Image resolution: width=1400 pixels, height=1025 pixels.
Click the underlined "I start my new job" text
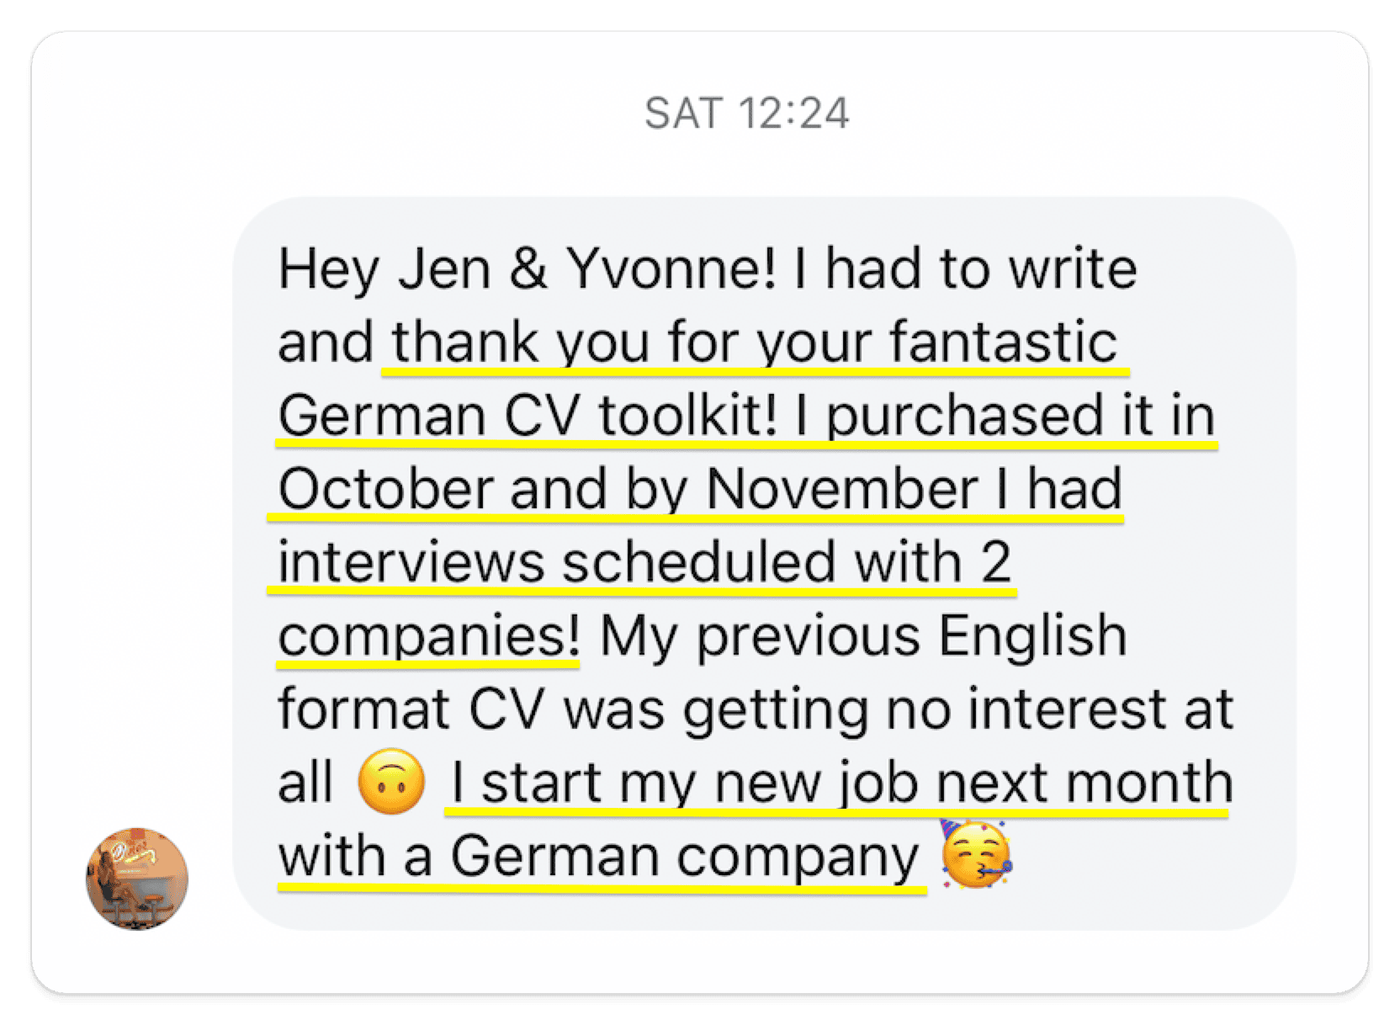click(x=683, y=783)
